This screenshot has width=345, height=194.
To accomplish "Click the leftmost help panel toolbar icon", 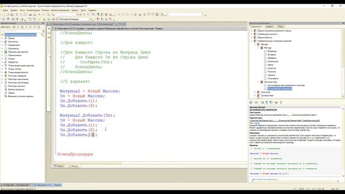I will (251, 102).
